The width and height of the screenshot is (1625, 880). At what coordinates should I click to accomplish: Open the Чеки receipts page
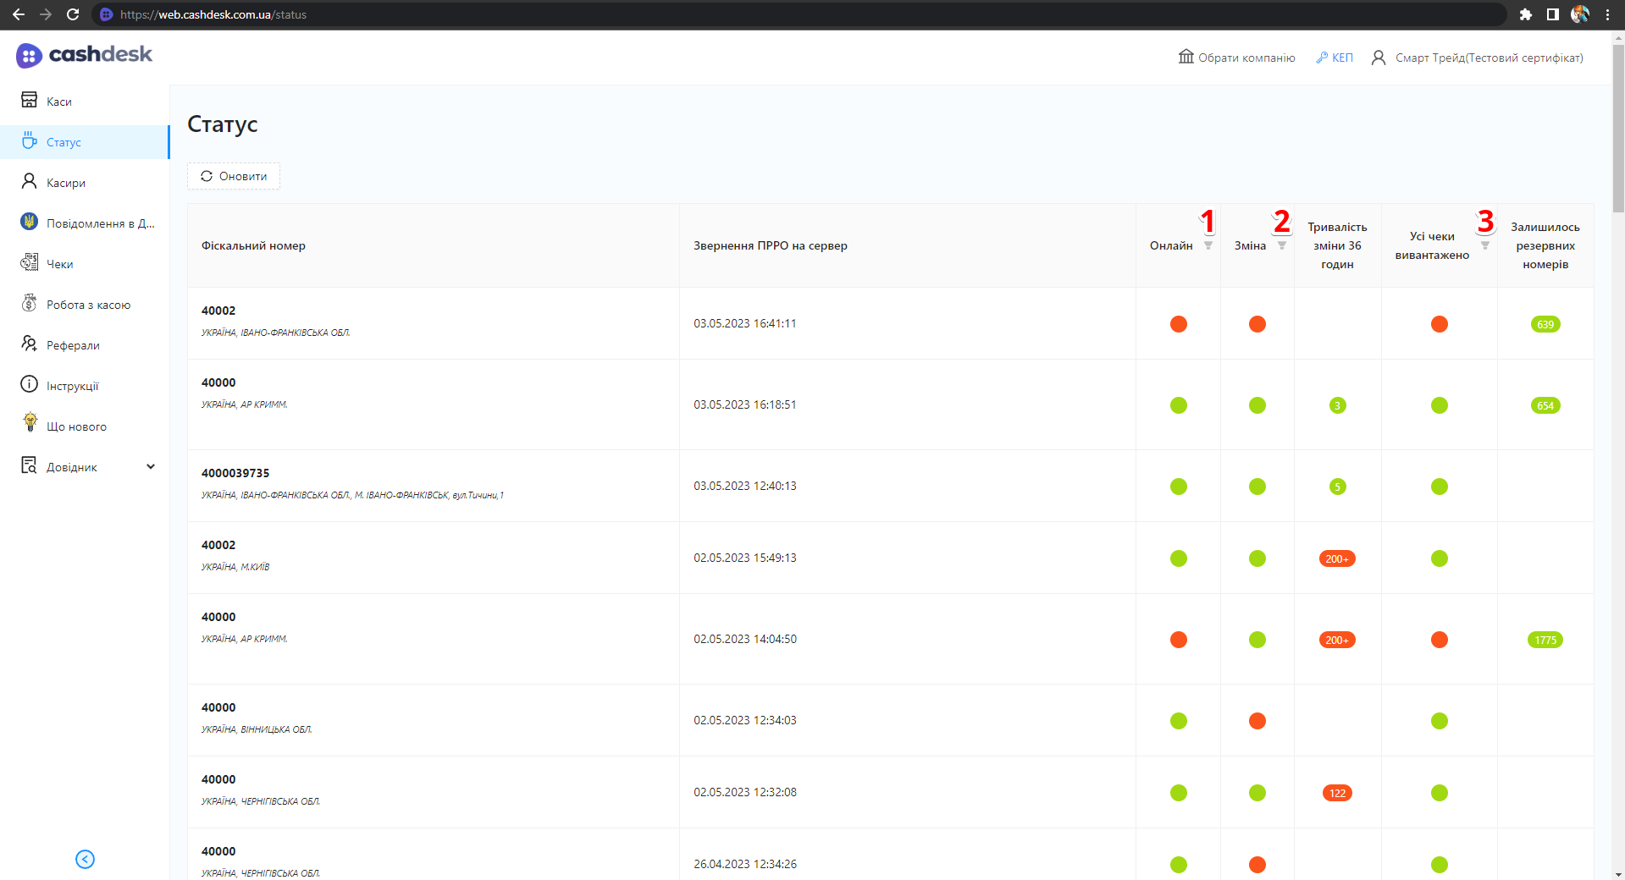pyautogui.click(x=59, y=264)
